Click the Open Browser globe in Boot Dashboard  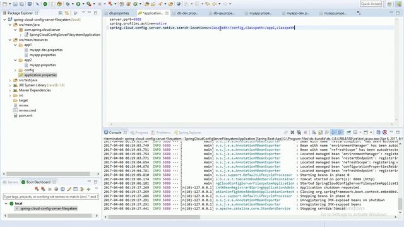(56, 189)
